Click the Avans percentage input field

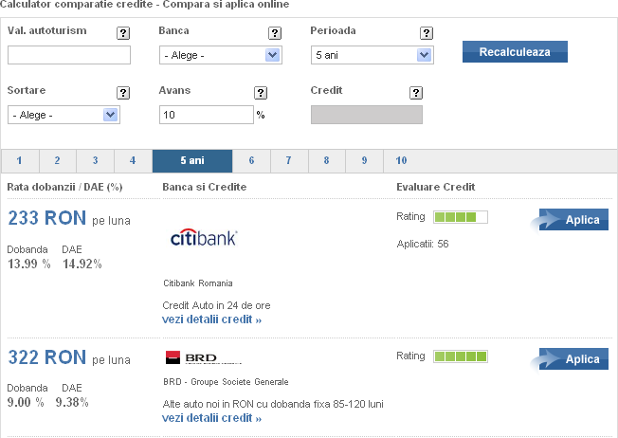206,115
